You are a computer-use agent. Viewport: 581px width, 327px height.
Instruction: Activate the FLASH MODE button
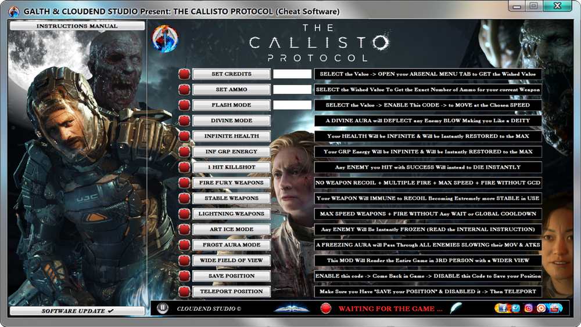pyautogui.click(x=232, y=105)
